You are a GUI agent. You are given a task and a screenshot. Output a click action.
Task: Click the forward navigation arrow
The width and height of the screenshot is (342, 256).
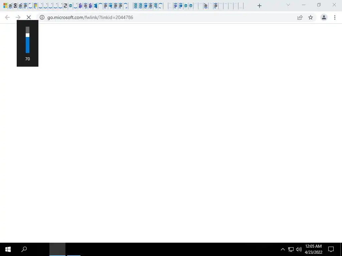(18, 17)
